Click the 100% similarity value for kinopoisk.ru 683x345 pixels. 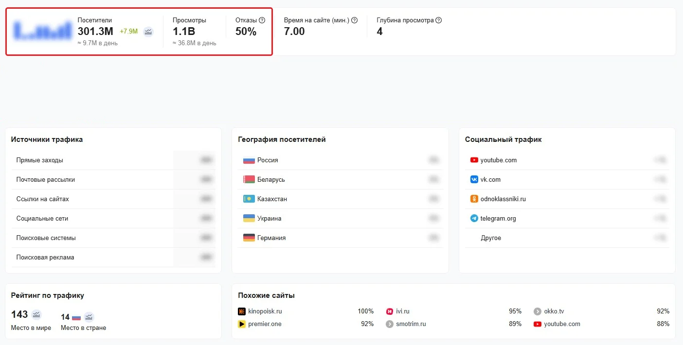point(365,311)
